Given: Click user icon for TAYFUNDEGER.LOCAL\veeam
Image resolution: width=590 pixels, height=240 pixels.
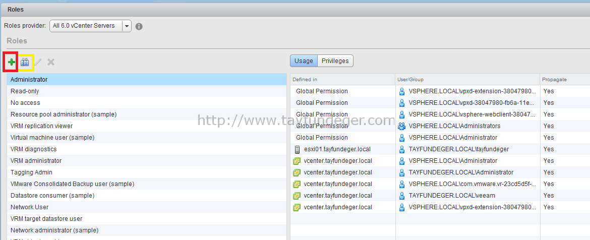Looking at the screenshot, I should point(402,196).
